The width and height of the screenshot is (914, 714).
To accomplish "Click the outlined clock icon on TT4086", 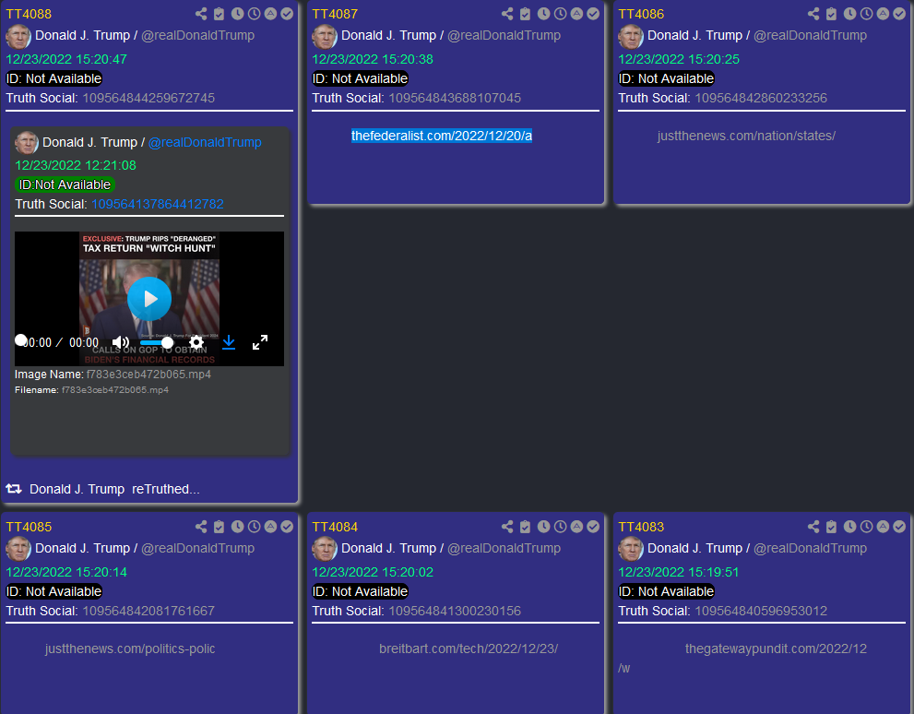I will point(867,14).
